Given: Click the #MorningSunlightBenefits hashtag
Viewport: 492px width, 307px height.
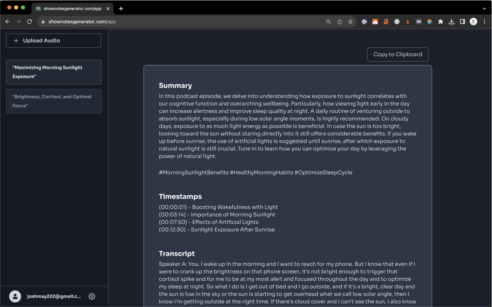Looking at the screenshot, I should point(194,173).
